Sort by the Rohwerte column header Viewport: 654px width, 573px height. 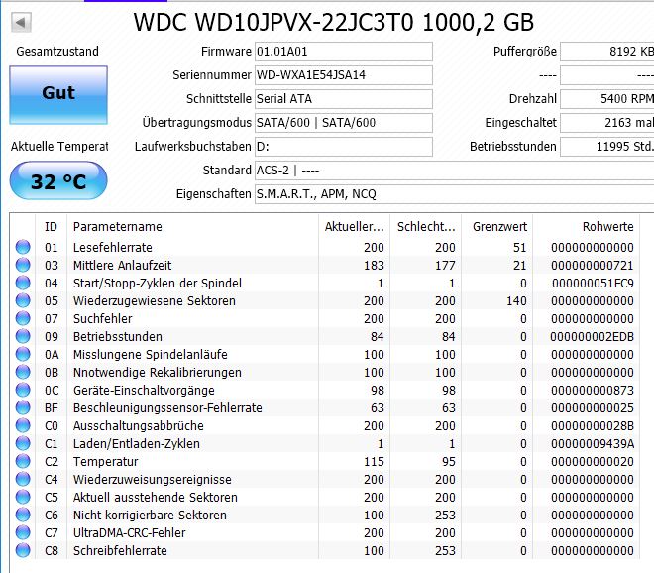[x=586, y=227]
